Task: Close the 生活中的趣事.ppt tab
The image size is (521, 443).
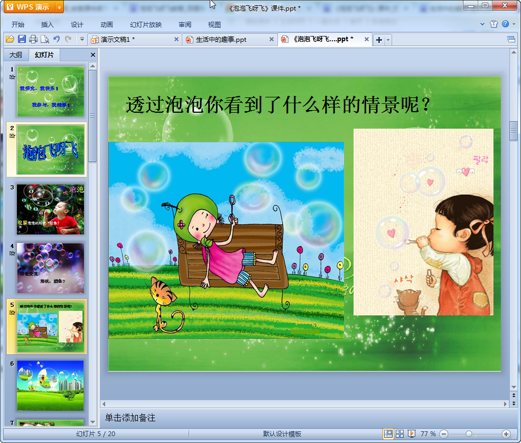Action: coord(272,39)
